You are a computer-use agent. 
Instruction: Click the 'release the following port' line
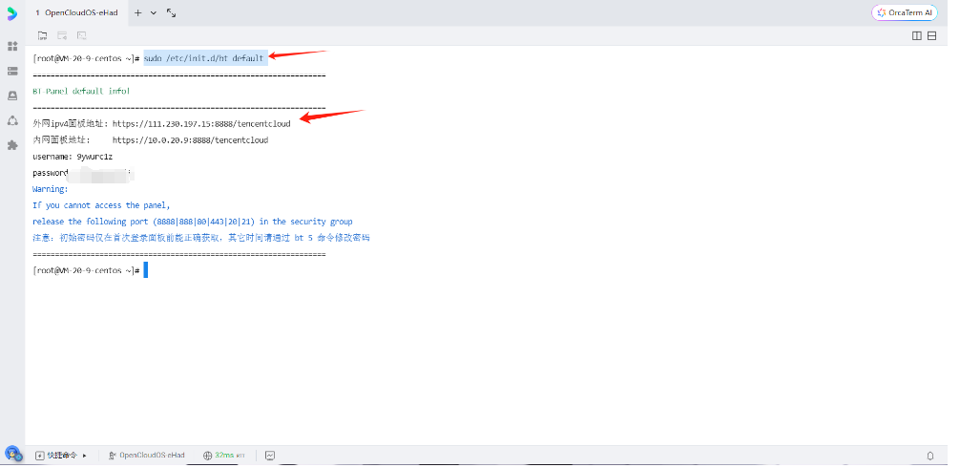192,222
